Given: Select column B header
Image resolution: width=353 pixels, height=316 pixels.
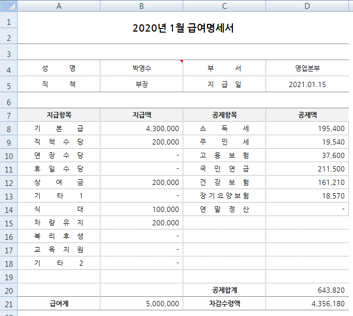Looking at the screenshot, I should (141, 6).
